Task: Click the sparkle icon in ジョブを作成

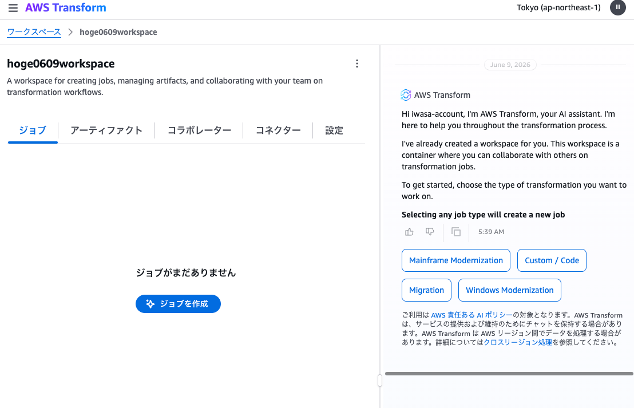Action: (x=150, y=304)
